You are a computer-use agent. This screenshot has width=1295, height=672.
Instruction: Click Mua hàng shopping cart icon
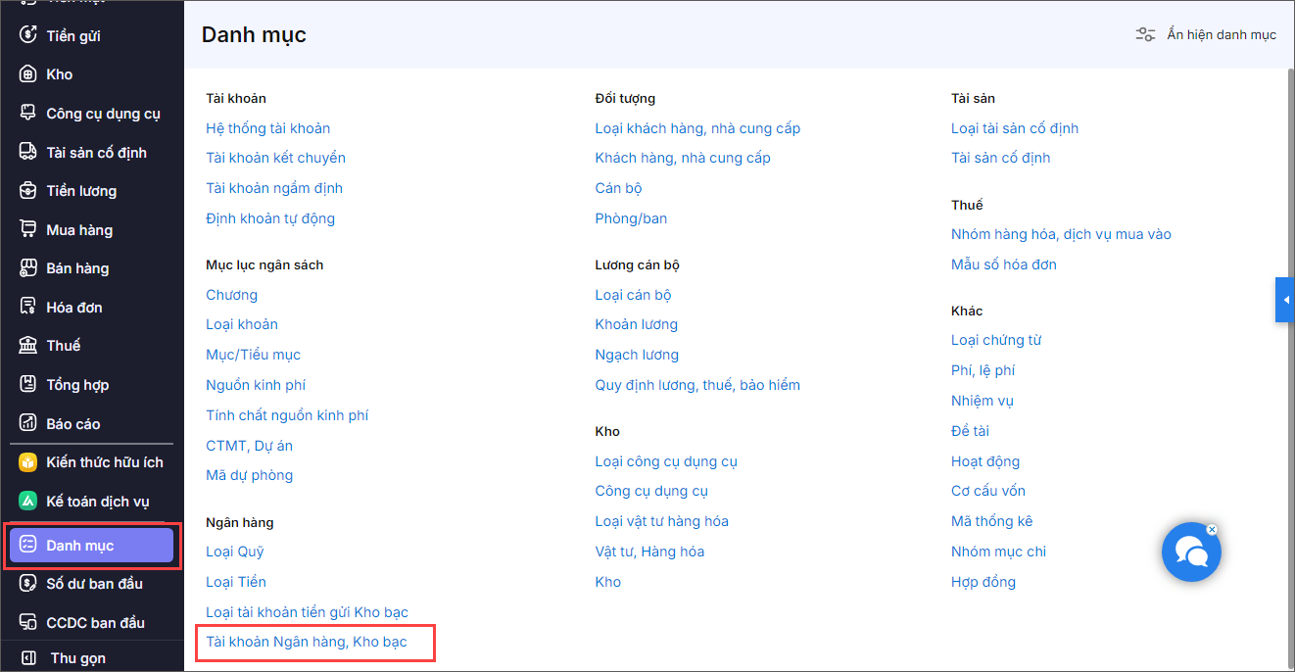click(28, 229)
